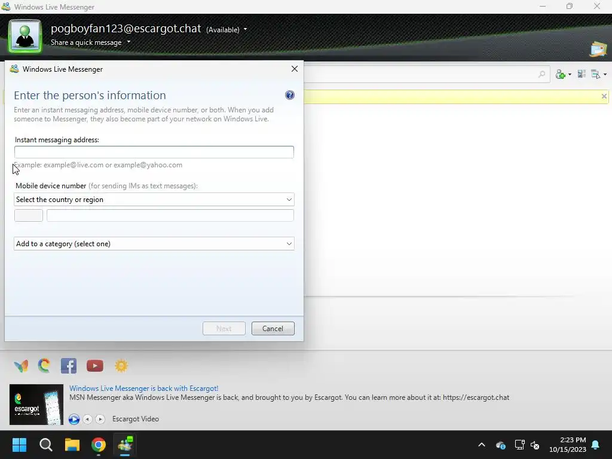Open File Explorer from taskbar

72,445
